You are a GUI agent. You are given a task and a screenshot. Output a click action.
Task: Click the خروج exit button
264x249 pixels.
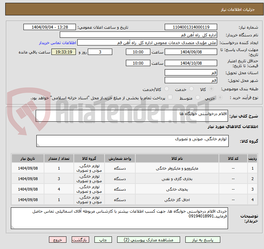(x=58, y=240)
